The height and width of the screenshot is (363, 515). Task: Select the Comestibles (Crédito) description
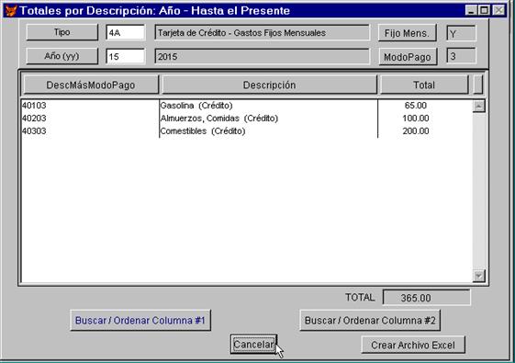coord(203,131)
